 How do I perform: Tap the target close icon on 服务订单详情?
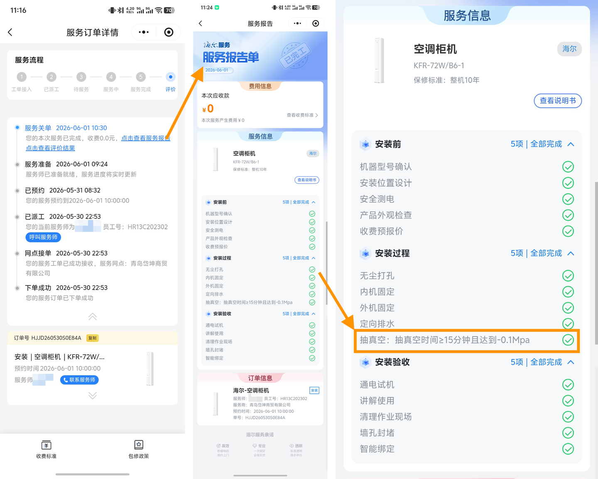169,32
